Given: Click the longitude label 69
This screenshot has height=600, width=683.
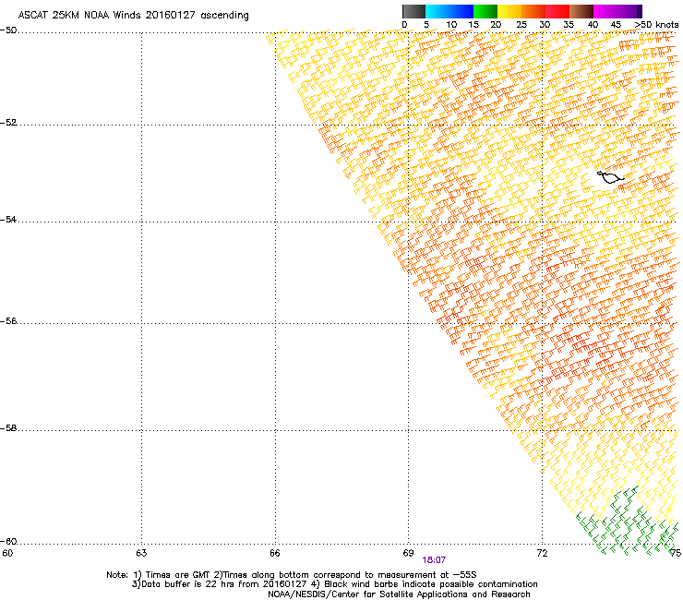Looking at the screenshot, I should [408, 553].
